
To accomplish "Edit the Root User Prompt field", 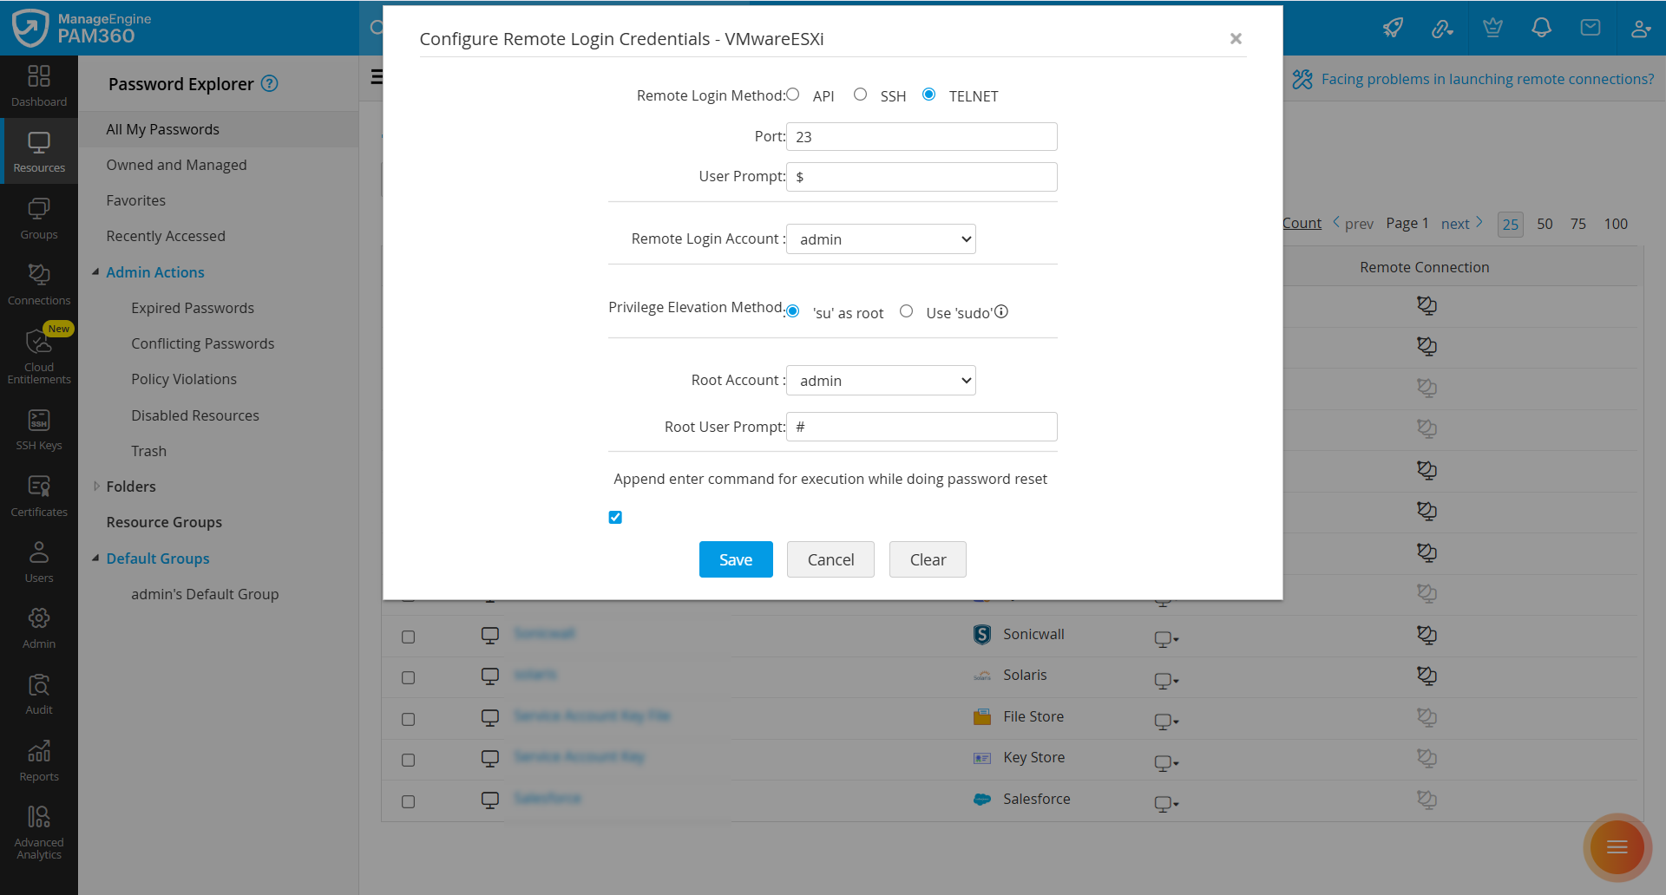I will coord(922,426).
